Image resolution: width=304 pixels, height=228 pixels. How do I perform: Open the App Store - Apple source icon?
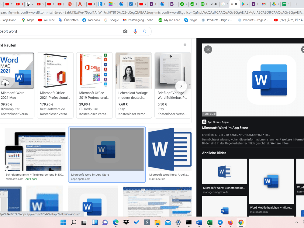click(x=204, y=122)
